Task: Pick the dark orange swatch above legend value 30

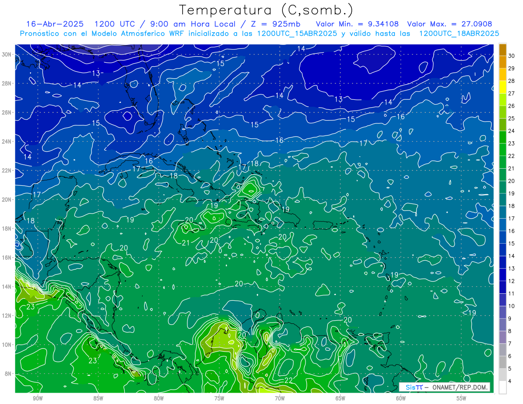Action: coord(503,50)
